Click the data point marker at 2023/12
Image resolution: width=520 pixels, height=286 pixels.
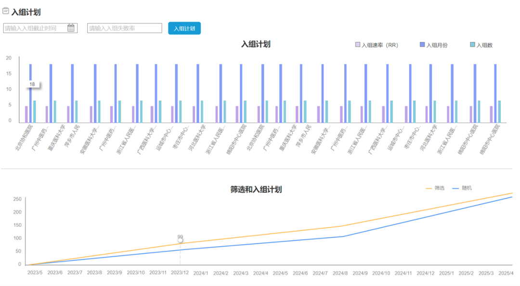tap(180, 240)
